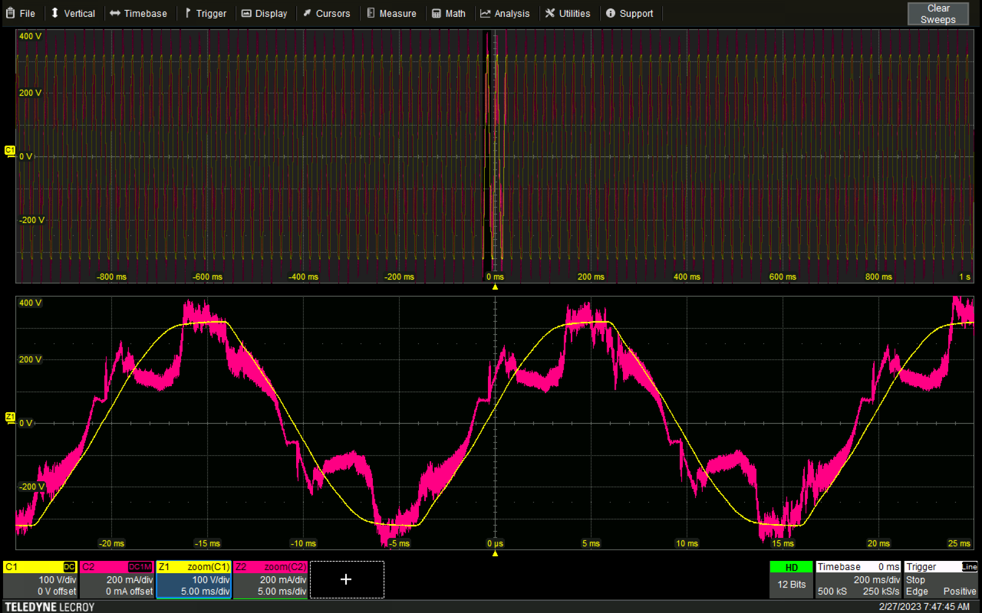Open the Timebase descriptor box

coord(858,579)
